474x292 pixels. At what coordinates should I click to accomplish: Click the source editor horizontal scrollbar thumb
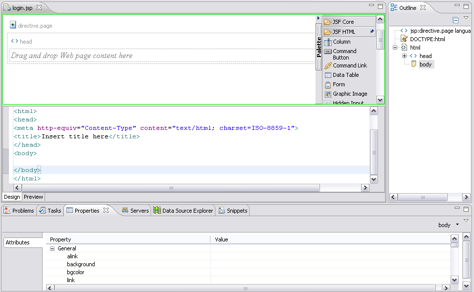171,187
